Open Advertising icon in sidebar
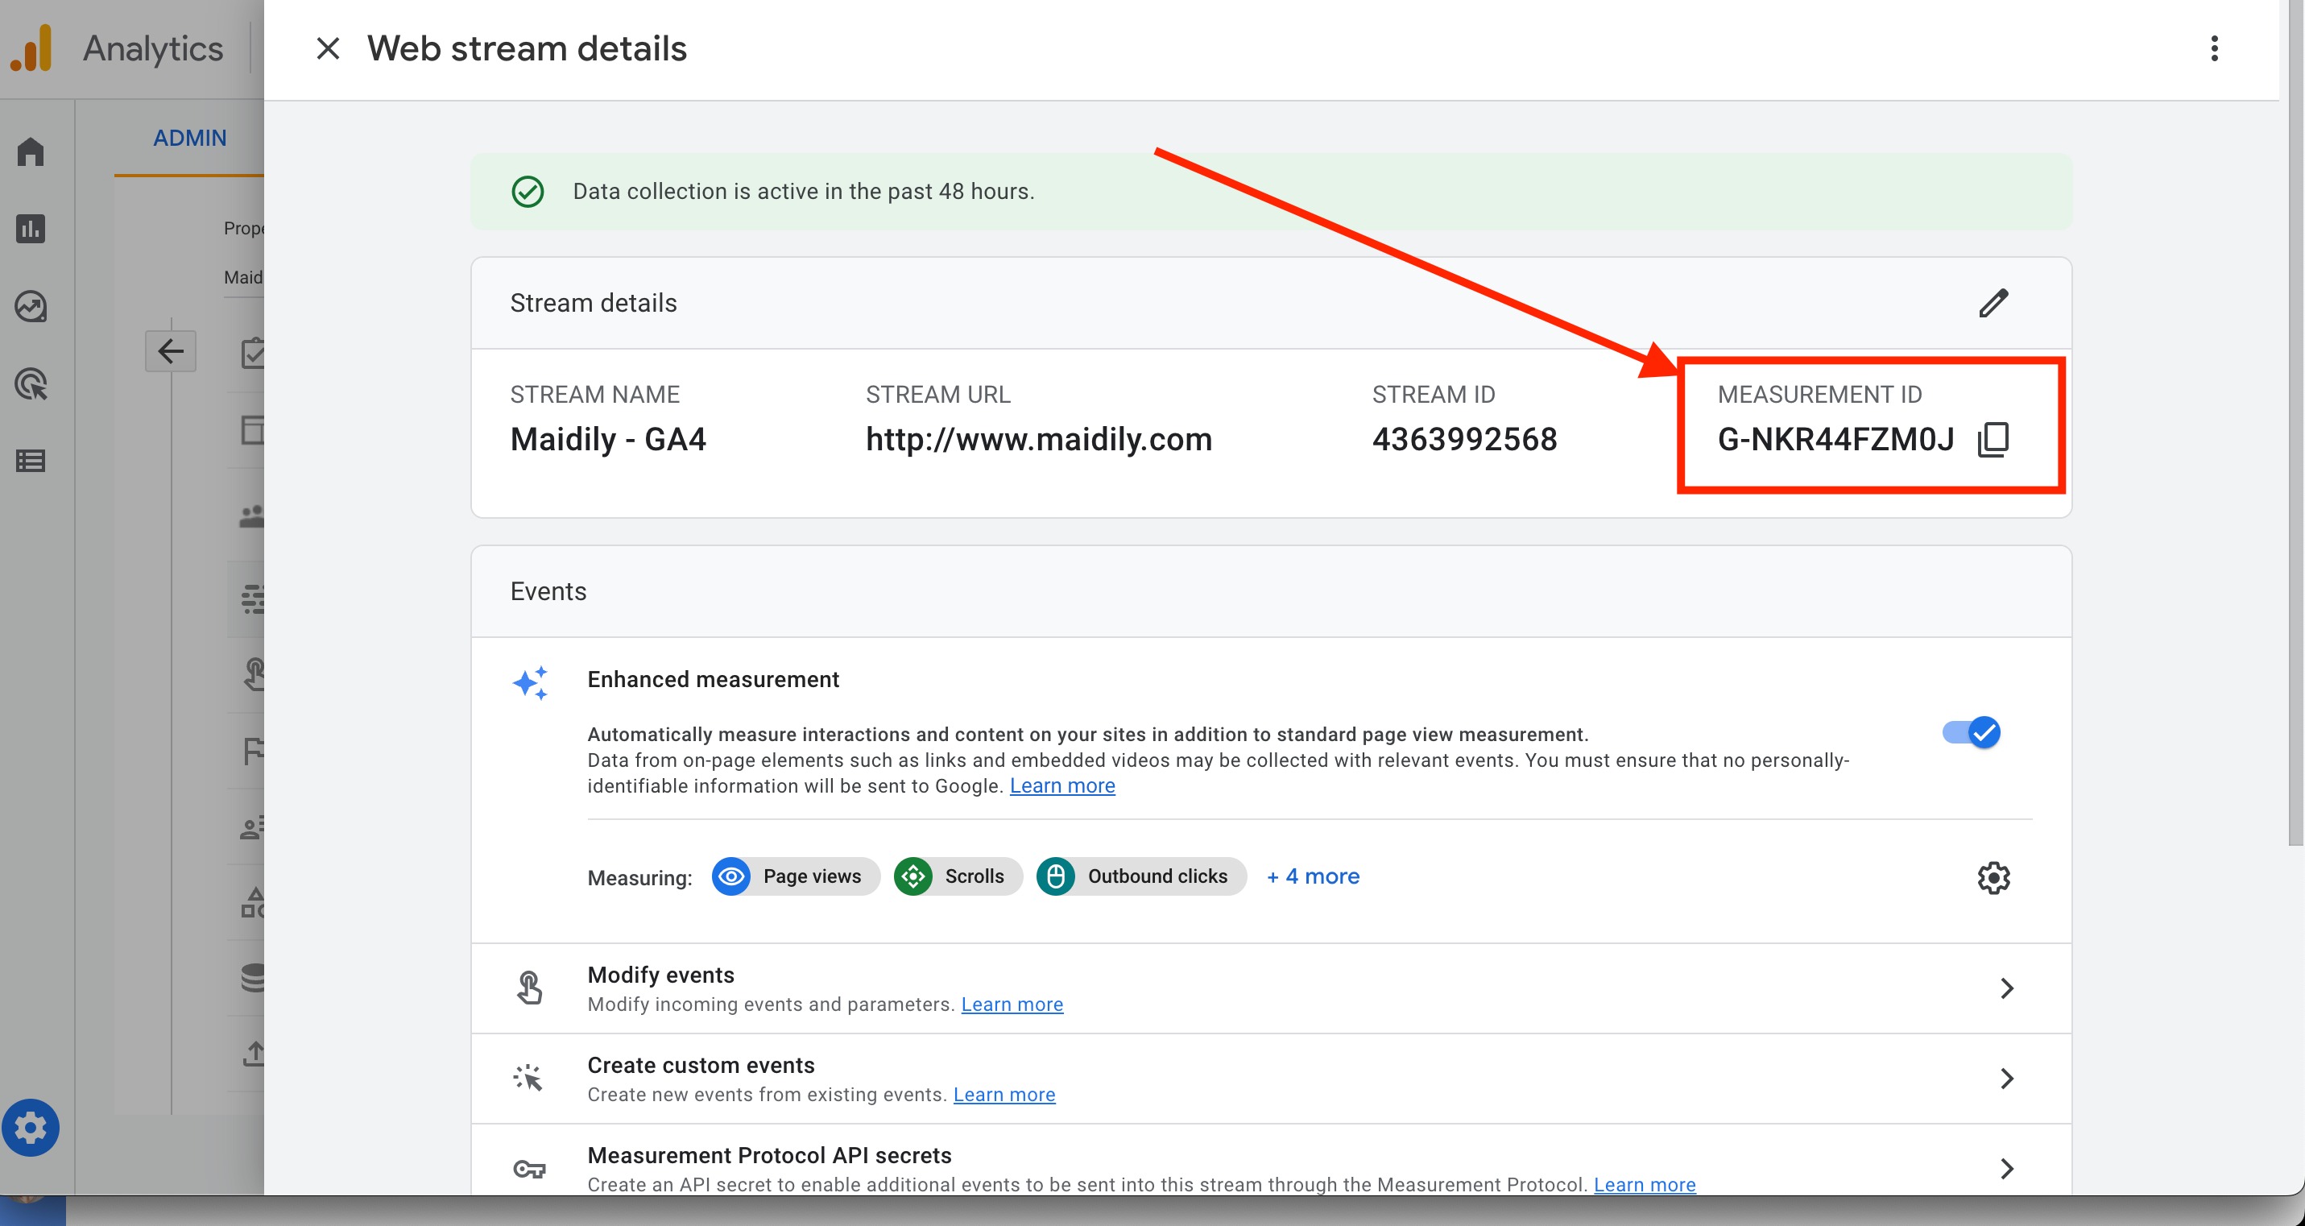The height and width of the screenshot is (1226, 2305). (31, 384)
